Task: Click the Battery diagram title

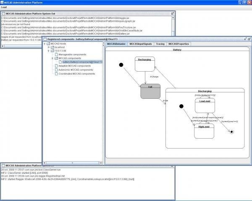Action: point(177,50)
